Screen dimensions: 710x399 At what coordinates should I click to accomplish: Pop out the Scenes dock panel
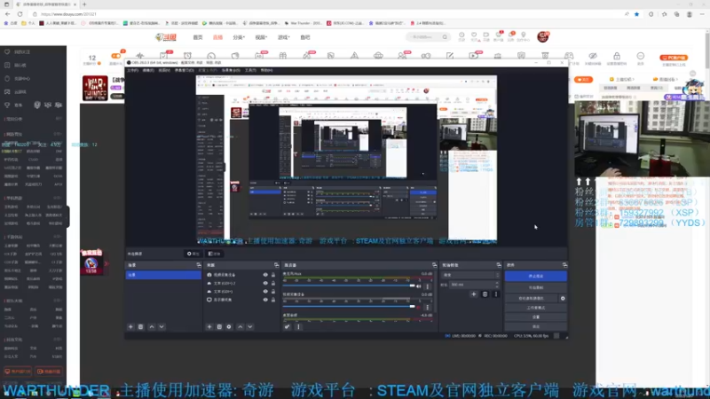coord(198,265)
